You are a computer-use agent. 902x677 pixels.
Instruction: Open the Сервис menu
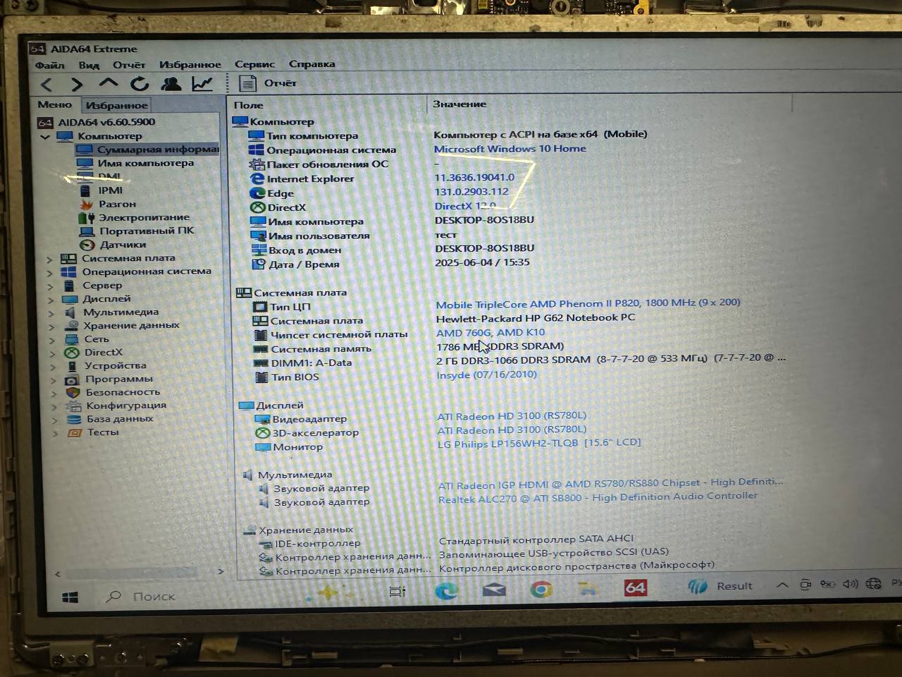[254, 64]
